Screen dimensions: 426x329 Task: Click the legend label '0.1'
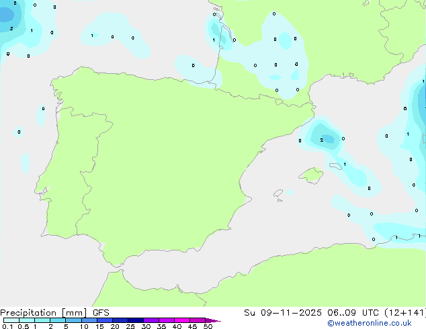point(7,326)
